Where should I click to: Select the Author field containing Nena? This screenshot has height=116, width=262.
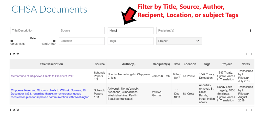coord(130,31)
